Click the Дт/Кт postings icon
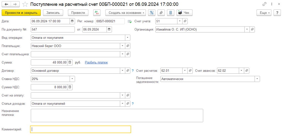Viewport: 284px width, 136px height. pyautogui.click(x=97, y=13)
